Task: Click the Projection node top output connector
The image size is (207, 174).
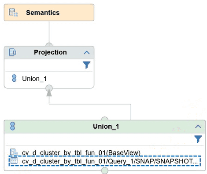Action: (x=49, y=44)
